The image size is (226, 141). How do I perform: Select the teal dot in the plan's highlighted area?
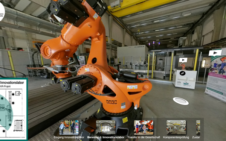pos(2,99)
